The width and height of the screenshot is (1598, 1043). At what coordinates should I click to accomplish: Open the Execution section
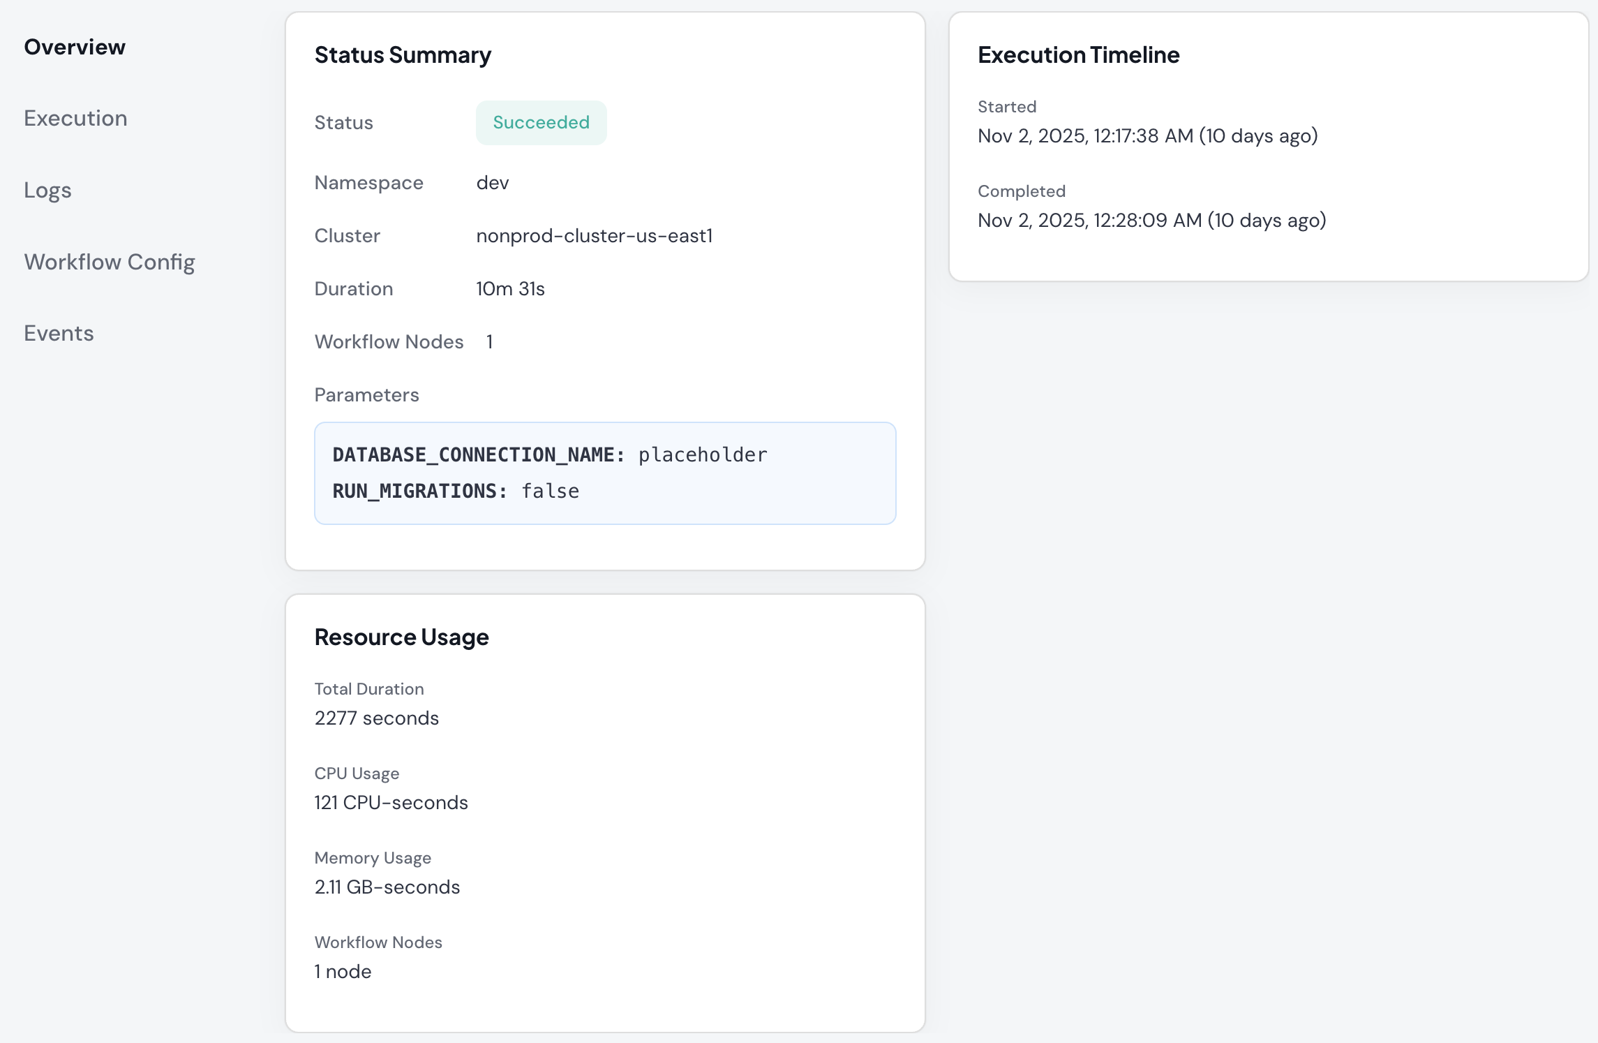pyautogui.click(x=75, y=118)
